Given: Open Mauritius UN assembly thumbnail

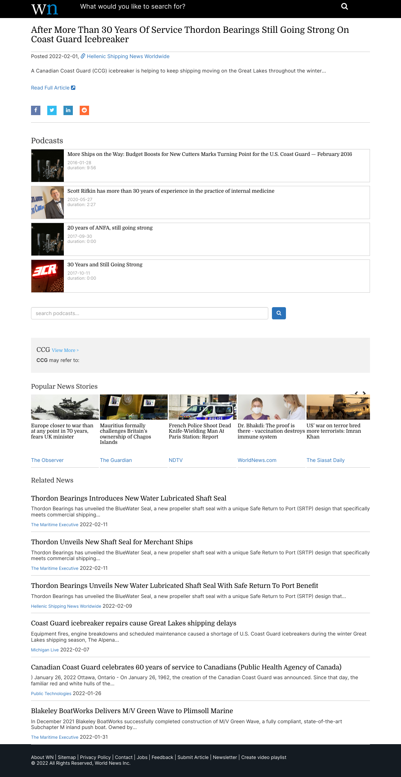Looking at the screenshot, I should tap(134, 407).
